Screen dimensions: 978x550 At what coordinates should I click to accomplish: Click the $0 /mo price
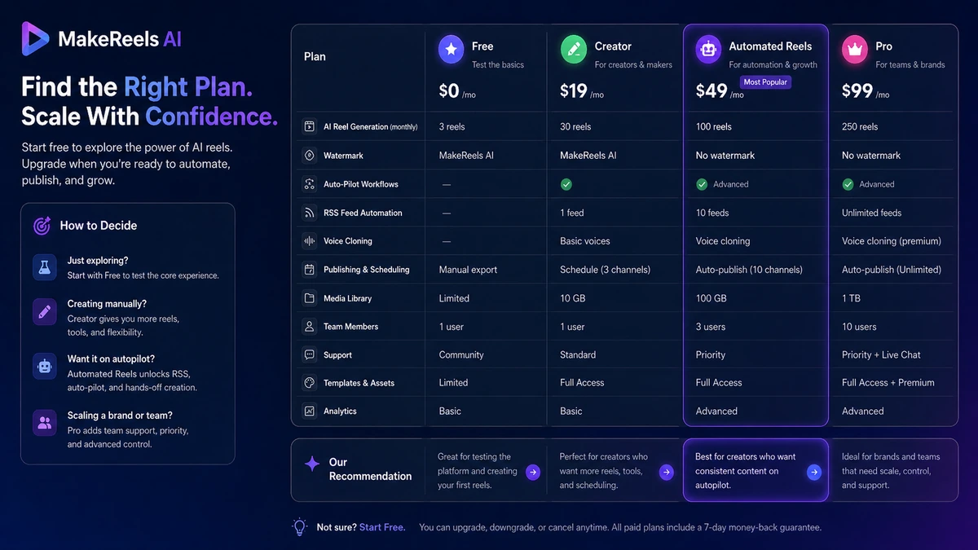point(457,91)
